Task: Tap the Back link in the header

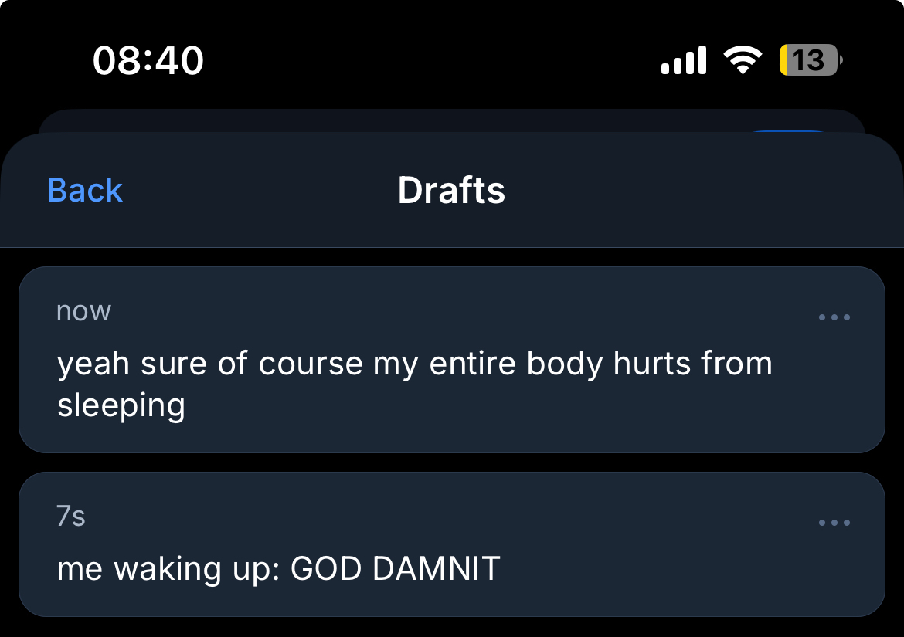Action: 85,190
